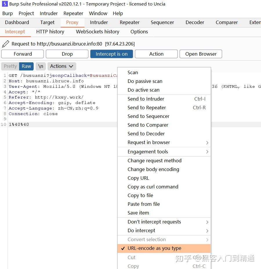
Task: Click the Drop button
Action: click(67, 54)
